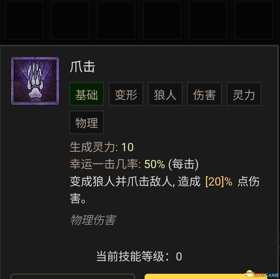
Task: Click the 物理 tag
Action: (x=87, y=122)
